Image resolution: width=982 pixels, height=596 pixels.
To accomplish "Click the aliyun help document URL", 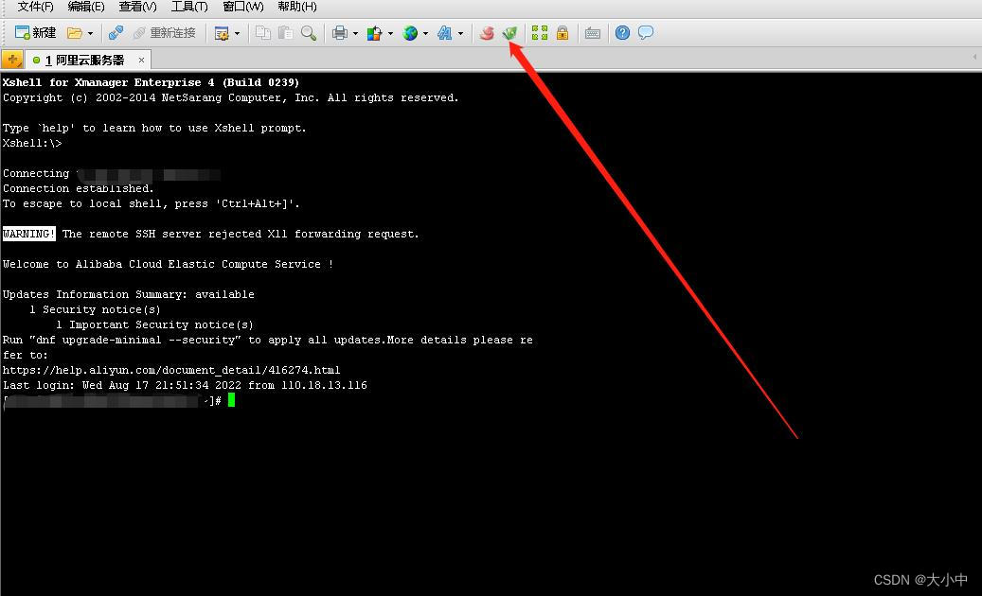I will coord(171,370).
